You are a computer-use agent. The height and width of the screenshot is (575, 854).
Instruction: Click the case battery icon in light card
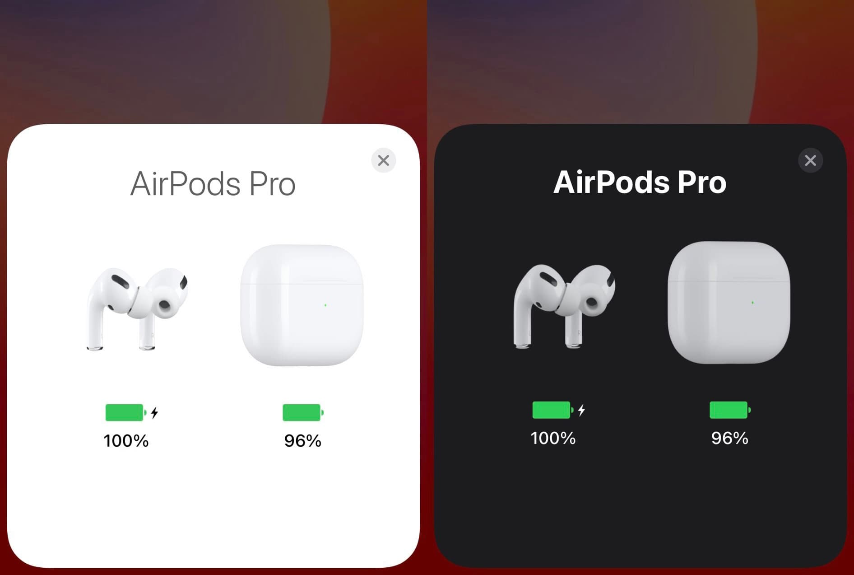303,412
